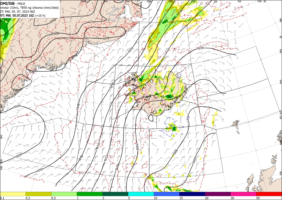The width and height of the screenshot is (282, 200).
Task: Click the '0.3' legend scale value
Action: point(28,198)
